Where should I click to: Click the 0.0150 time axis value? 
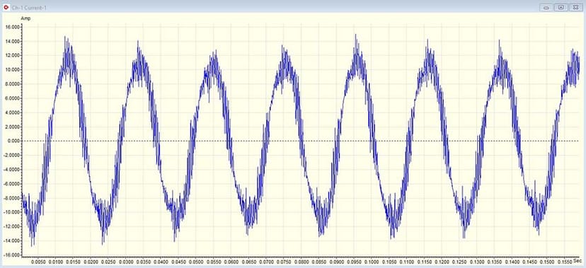pos(74,262)
